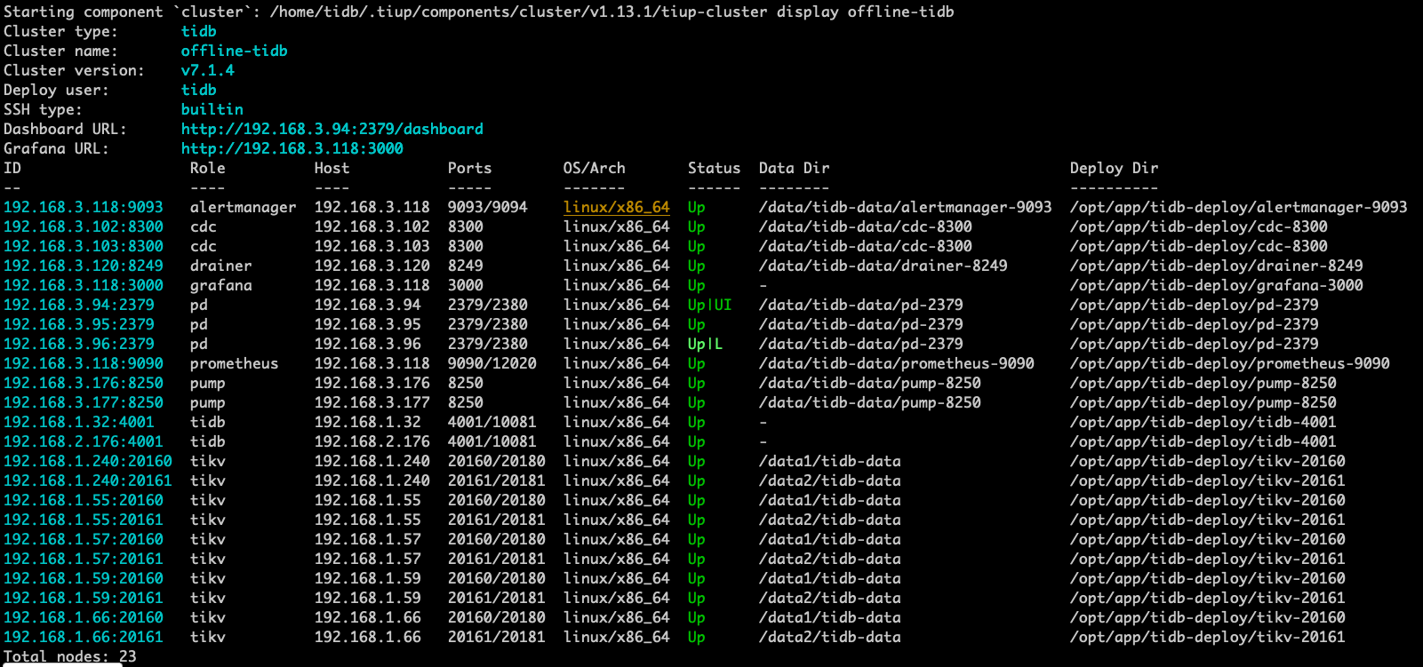The height and width of the screenshot is (667, 1423).
Task: Click the OS/Arch column header
Action: click(594, 168)
